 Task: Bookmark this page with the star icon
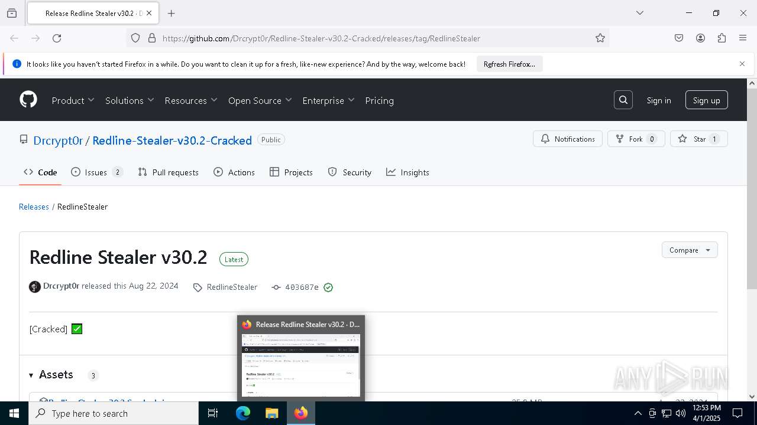click(x=600, y=38)
